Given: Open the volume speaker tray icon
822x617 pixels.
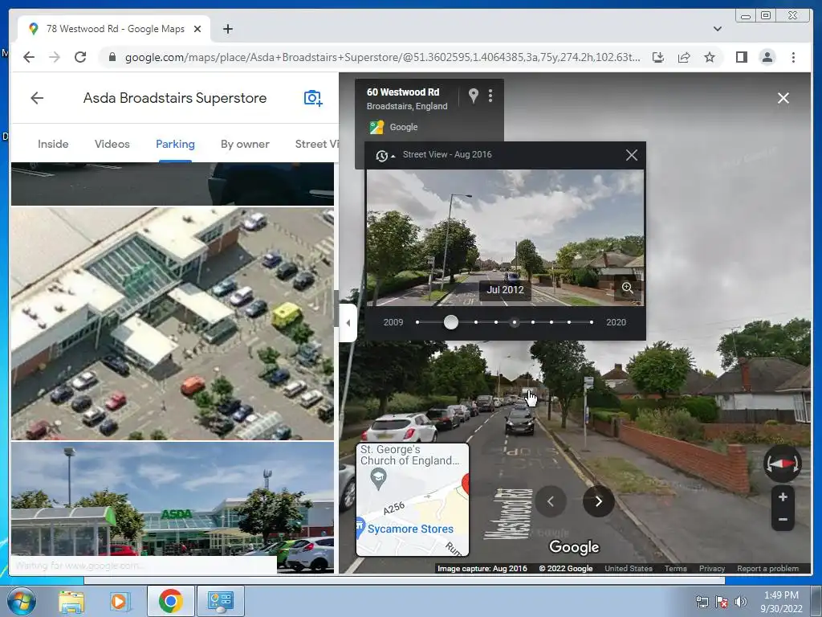Looking at the screenshot, I should click(740, 602).
